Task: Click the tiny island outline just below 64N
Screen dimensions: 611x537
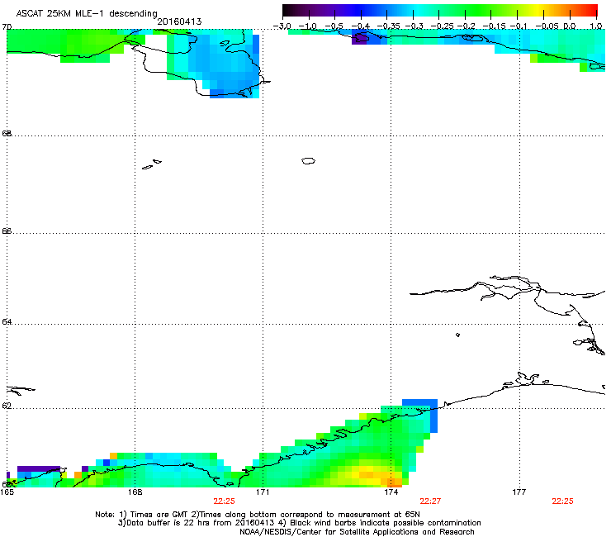Action: 458,335
